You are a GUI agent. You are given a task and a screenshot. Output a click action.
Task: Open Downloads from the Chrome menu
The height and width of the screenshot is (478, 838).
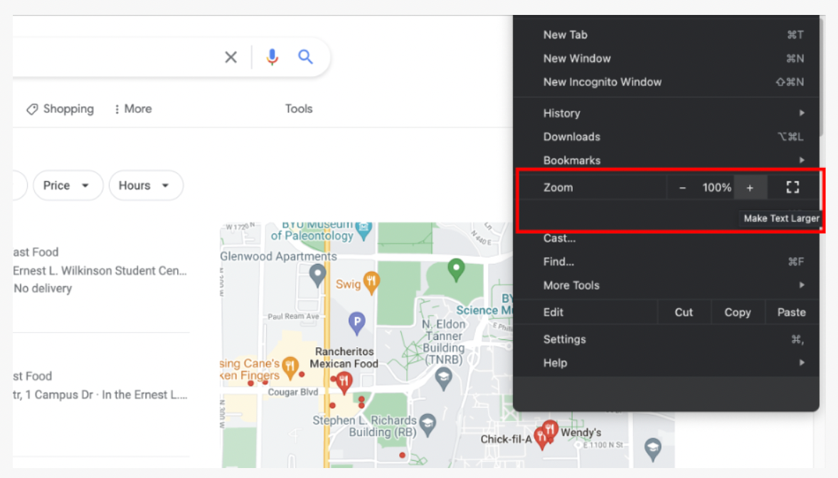[666, 137]
